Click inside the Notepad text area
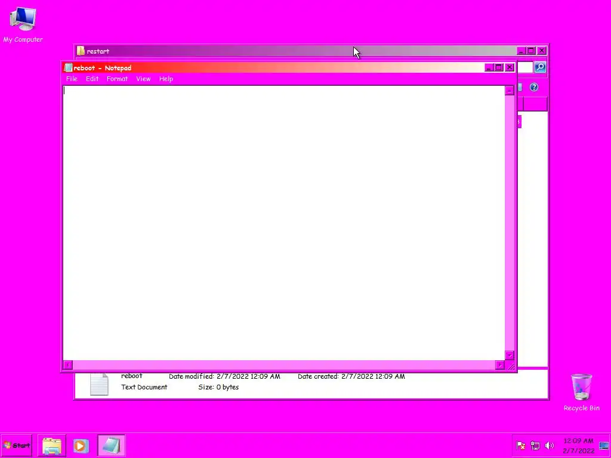Screen dimensions: 611x458 [x=283, y=223]
